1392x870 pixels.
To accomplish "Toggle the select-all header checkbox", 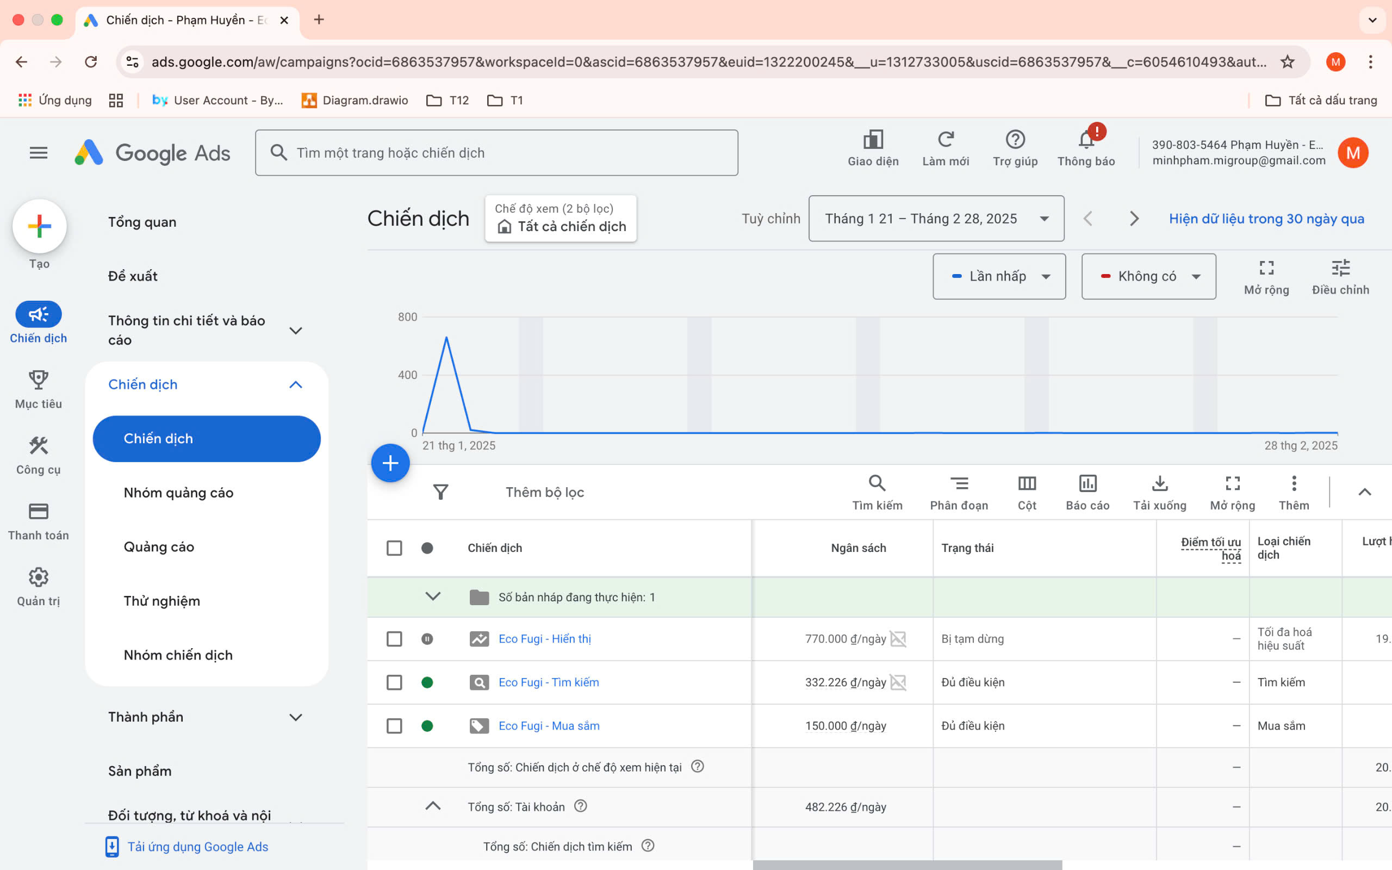I will point(394,548).
